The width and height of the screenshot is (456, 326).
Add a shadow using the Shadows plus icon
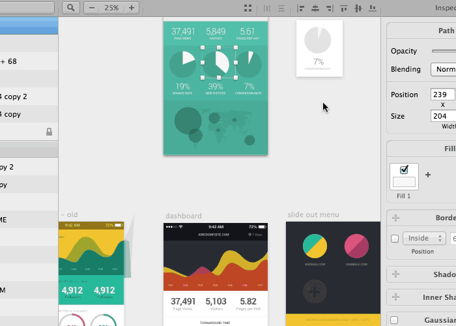click(x=395, y=274)
